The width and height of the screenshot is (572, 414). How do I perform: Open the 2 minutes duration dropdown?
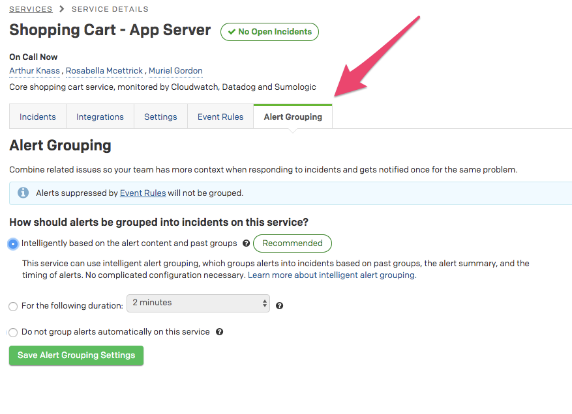pos(198,303)
